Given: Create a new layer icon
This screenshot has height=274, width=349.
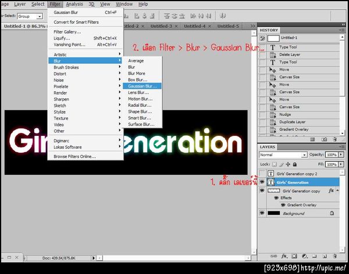Looking at the screenshot, I should pyautogui.click(x=325, y=256).
